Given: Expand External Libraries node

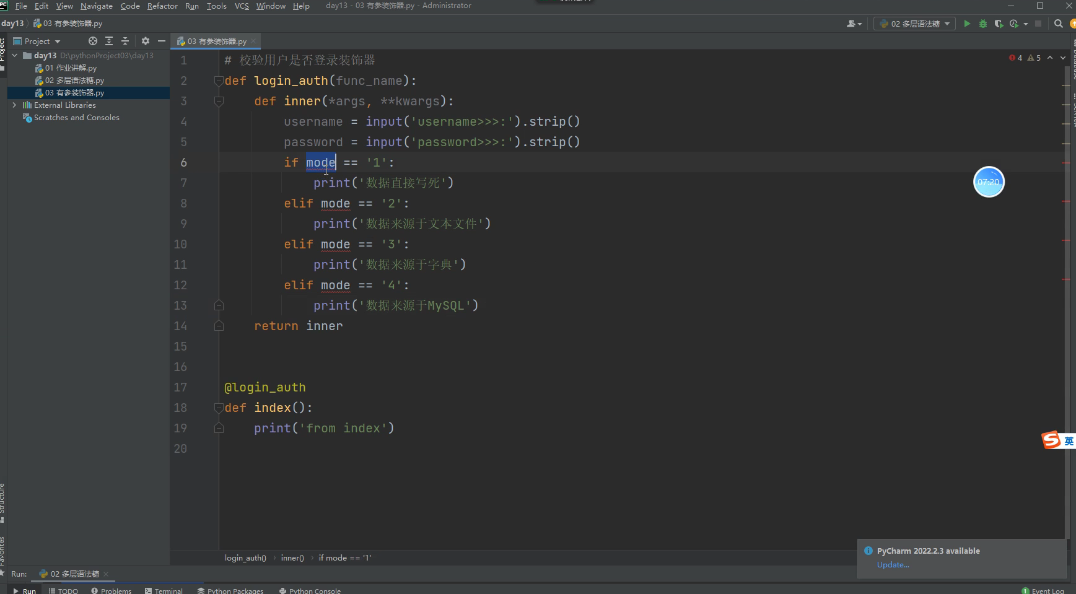Looking at the screenshot, I should tap(15, 105).
